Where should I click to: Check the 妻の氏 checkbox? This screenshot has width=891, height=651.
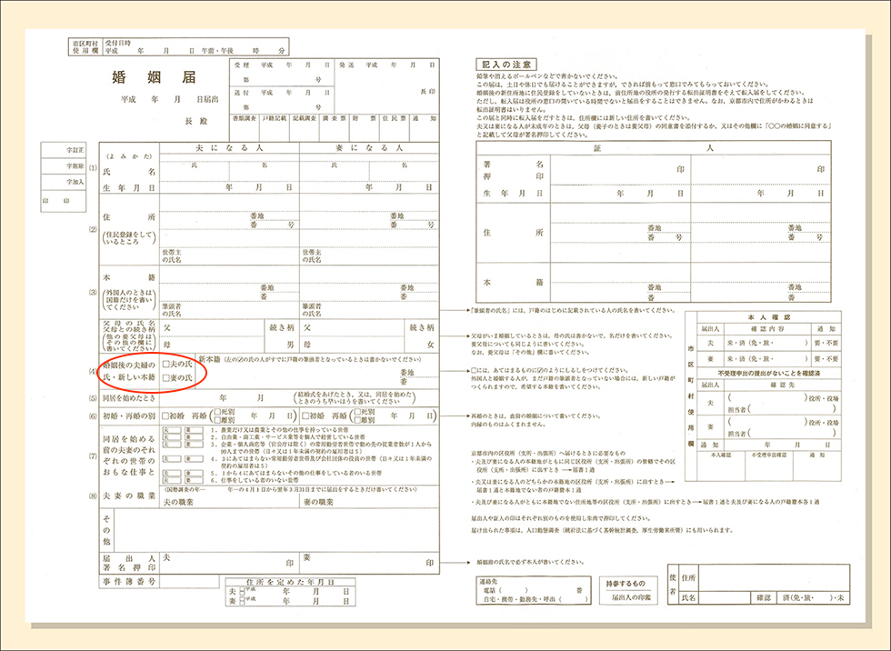coord(165,377)
